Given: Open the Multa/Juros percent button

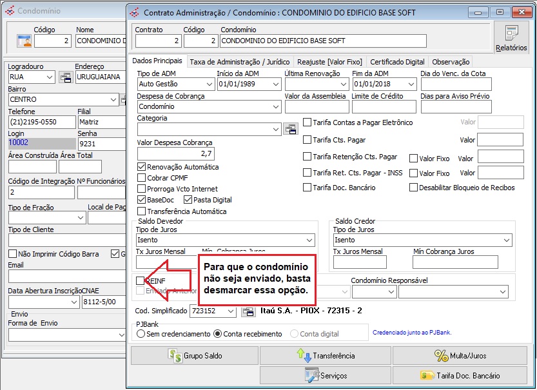Looking at the screenshot, I should tap(460, 356).
